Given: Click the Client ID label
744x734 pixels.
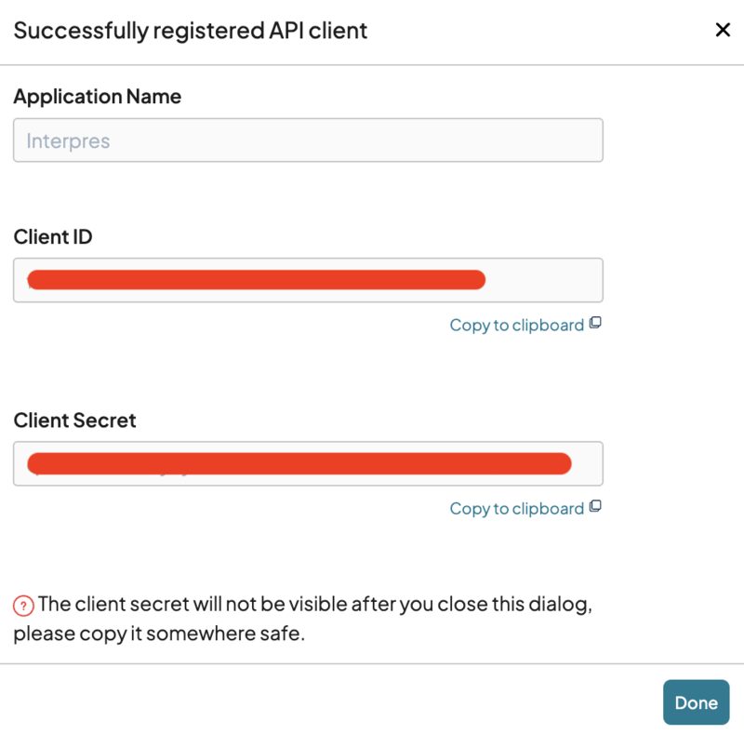Looking at the screenshot, I should click(53, 237).
